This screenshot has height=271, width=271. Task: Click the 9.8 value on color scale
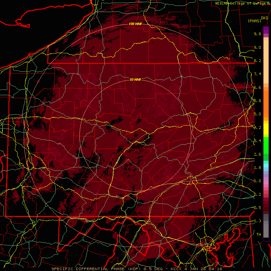point(257,34)
